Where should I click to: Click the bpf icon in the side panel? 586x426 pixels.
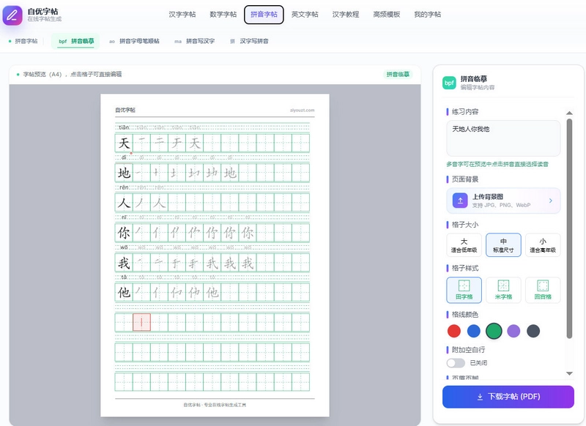(x=449, y=83)
